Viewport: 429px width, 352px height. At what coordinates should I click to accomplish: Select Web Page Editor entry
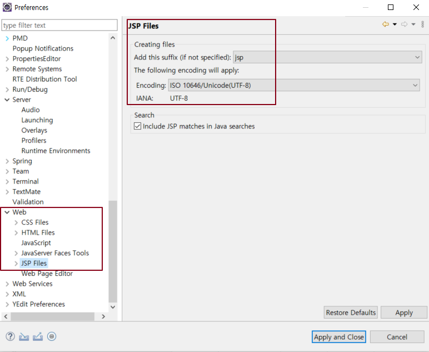point(47,274)
